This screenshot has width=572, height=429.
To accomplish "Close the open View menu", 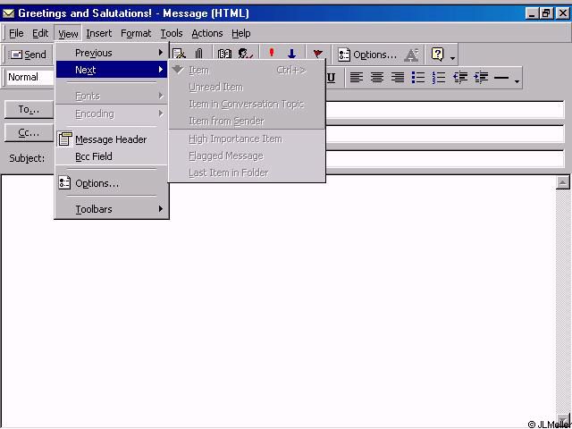I will tap(68, 34).
